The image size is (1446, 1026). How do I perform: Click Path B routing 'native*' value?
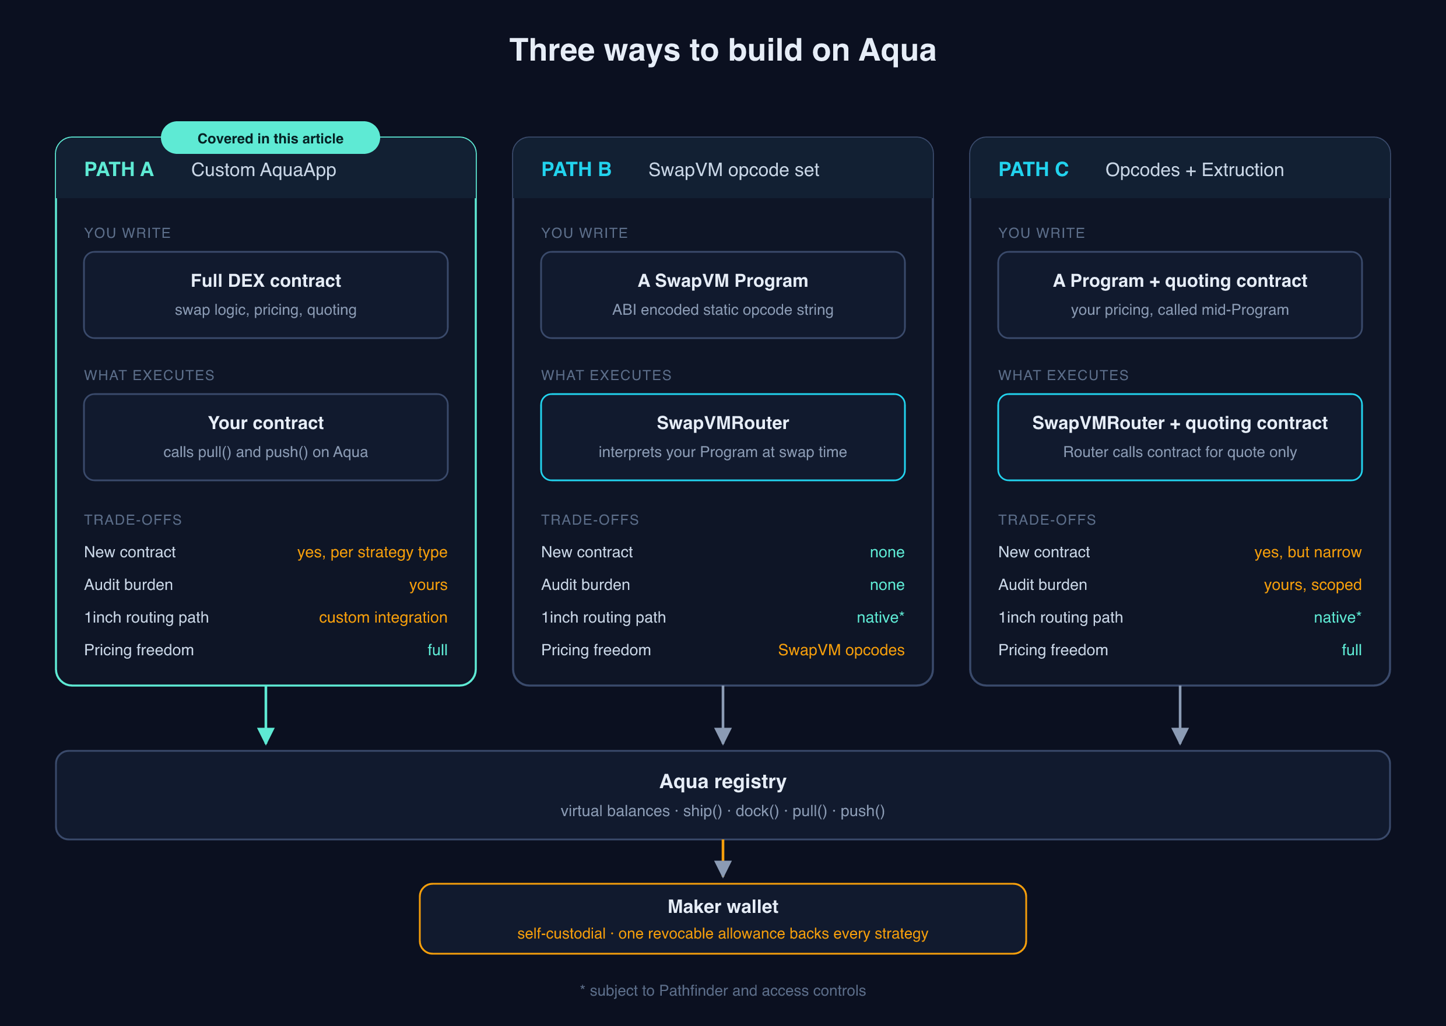click(880, 617)
